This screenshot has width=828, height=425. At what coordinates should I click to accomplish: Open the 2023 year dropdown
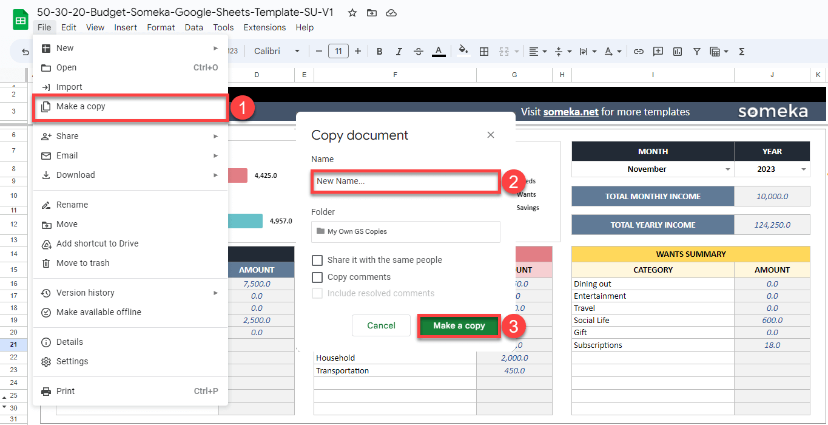[x=804, y=169]
